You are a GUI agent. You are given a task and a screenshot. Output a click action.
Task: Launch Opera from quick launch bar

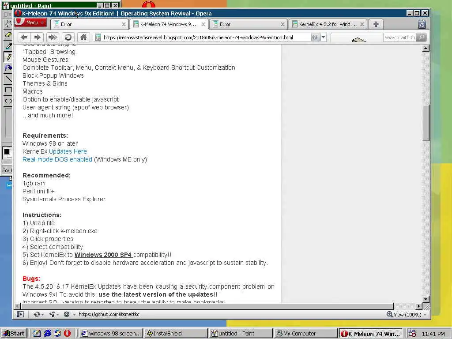(x=67, y=333)
